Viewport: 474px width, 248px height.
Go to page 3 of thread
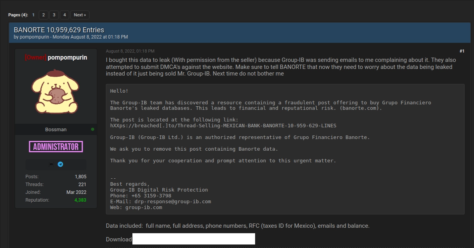[54, 15]
